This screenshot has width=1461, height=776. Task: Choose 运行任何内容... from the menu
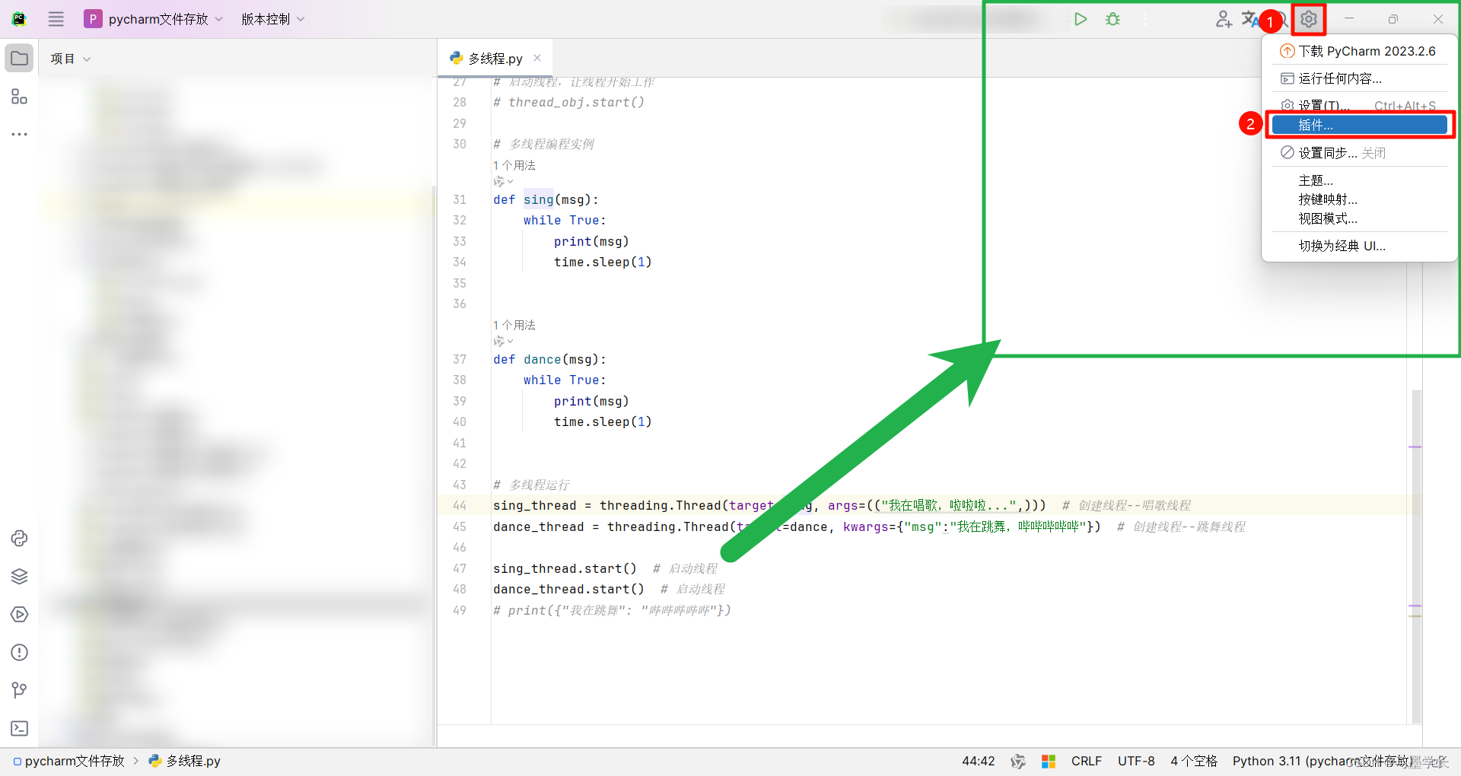tap(1359, 78)
